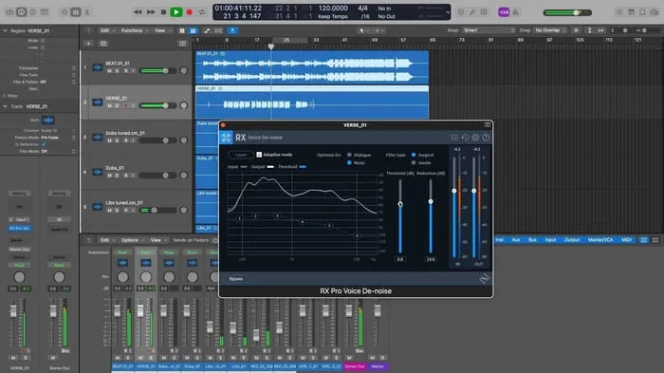Viewport: 664px width, 373px height.
Task: Toggle the Automation button in Tracks menu bar
Action: pyautogui.click(x=207, y=30)
